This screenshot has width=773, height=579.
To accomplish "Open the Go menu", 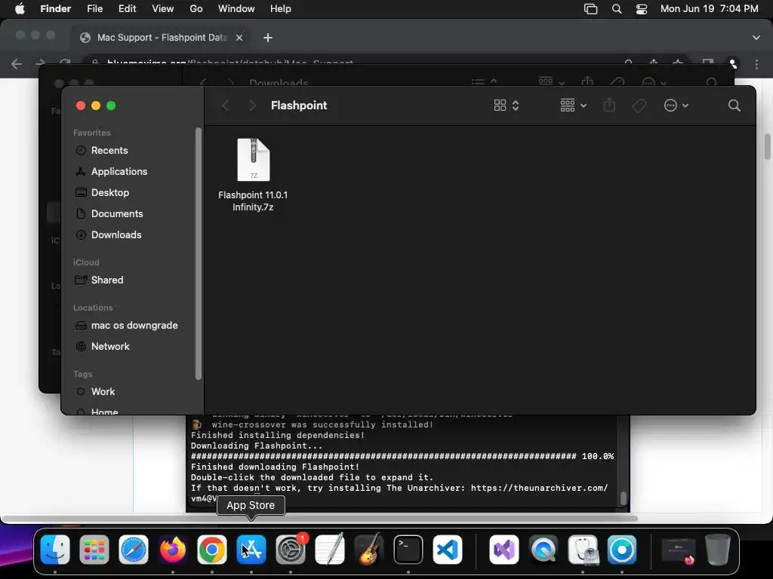I will click(196, 9).
